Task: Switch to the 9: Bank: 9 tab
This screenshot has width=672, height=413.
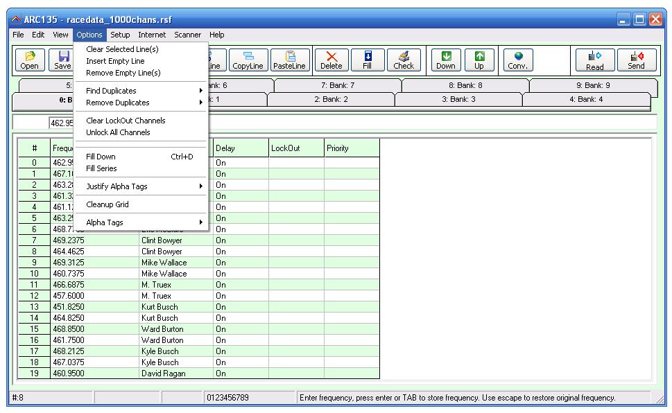Action: pos(593,85)
